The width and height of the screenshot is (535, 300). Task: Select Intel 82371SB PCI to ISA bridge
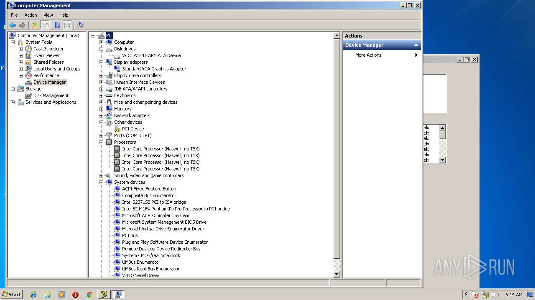pyautogui.click(x=154, y=202)
